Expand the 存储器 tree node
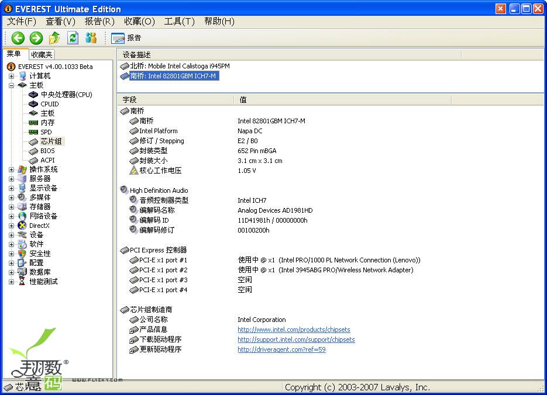The width and height of the screenshot is (547, 395). click(x=12, y=207)
